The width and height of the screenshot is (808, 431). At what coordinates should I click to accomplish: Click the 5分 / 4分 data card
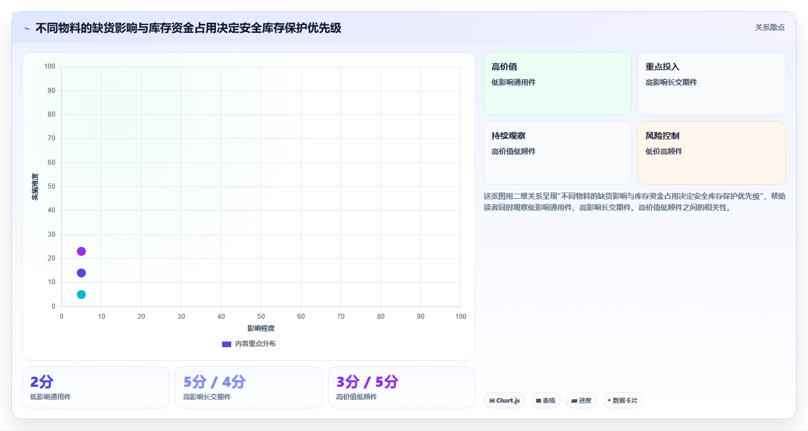(249, 387)
